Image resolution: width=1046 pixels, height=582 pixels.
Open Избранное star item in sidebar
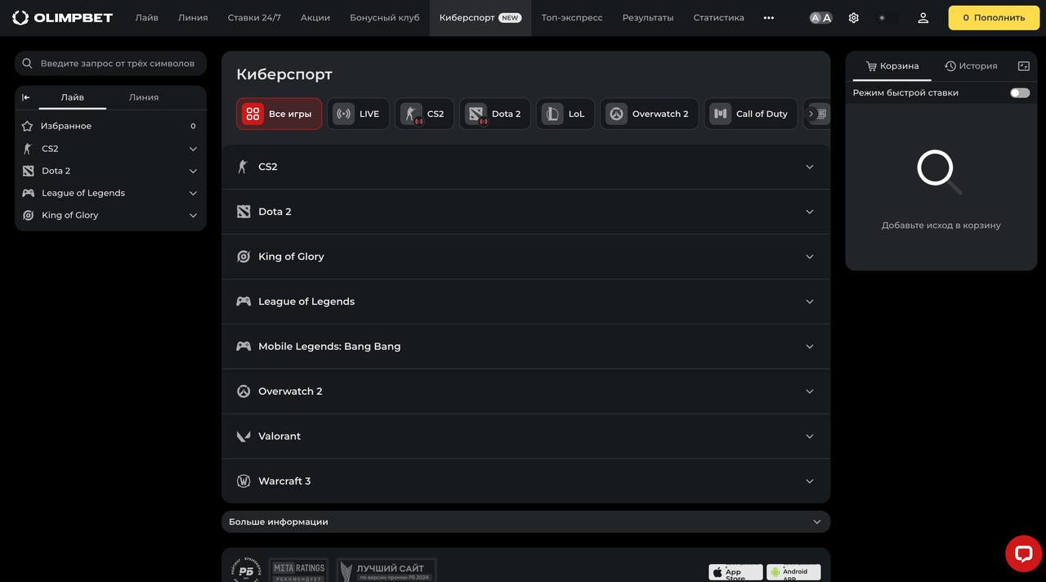27,126
